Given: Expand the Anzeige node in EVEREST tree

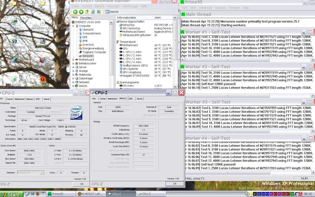Looking at the screenshot, I should point(73,71).
